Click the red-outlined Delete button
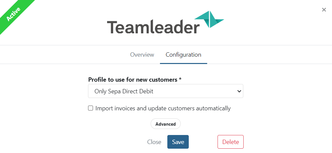 point(231,142)
